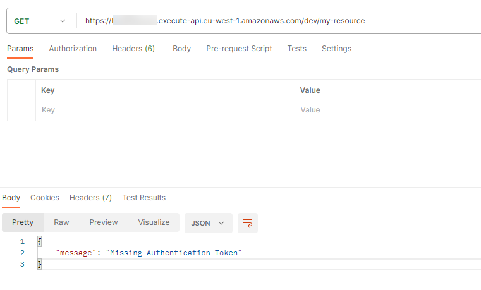Show the response Preview view
Screen dimensions: 481x290
pos(104,222)
